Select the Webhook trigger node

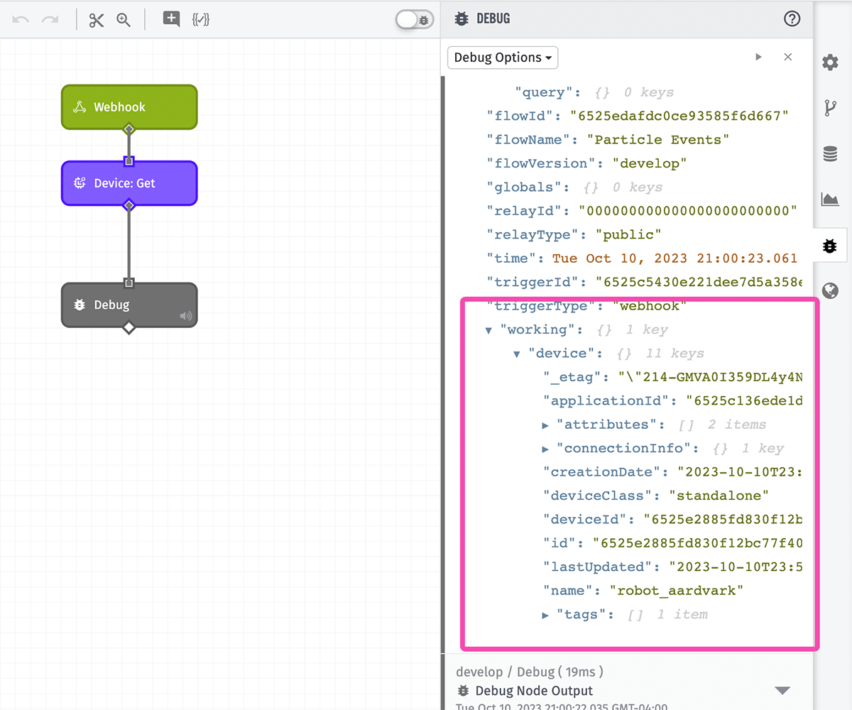point(129,107)
